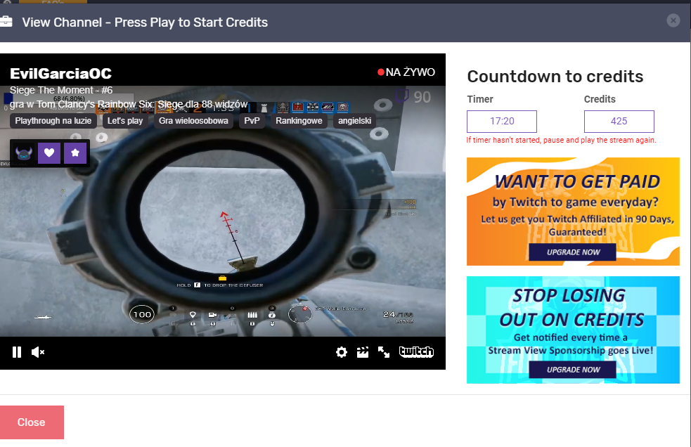Unmute the stream audio
This screenshot has width=691, height=447.
[x=38, y=352]
